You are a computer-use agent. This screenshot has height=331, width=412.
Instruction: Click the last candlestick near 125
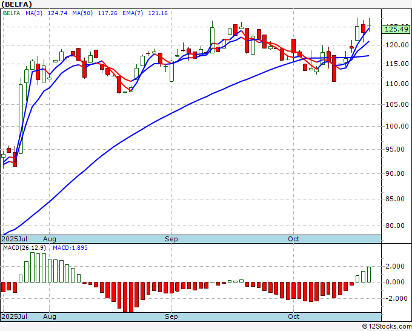(369, 25)
